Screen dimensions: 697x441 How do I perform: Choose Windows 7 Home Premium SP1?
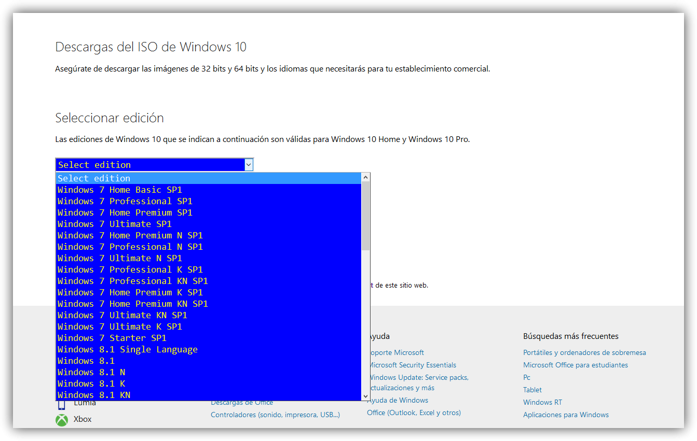click(209, 212)
